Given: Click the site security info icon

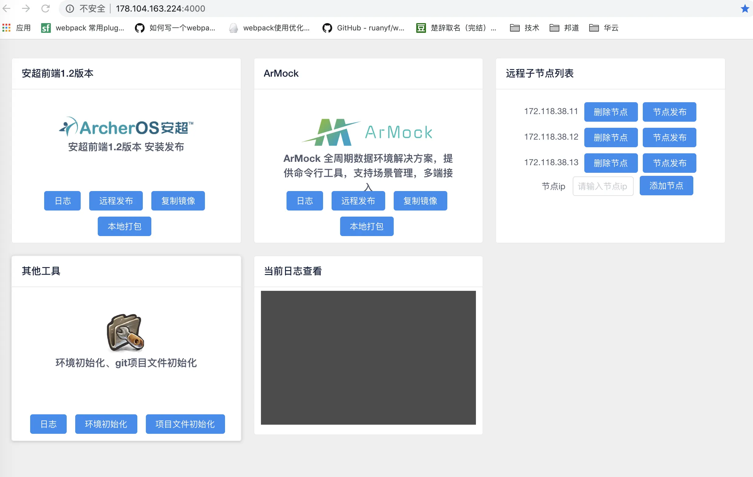Looking at the screenshot, I should coord(70,9).
